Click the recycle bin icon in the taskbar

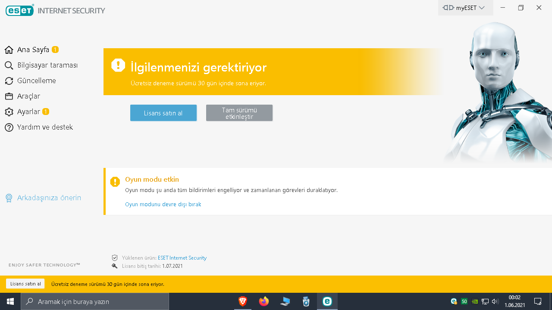point(306,301)
